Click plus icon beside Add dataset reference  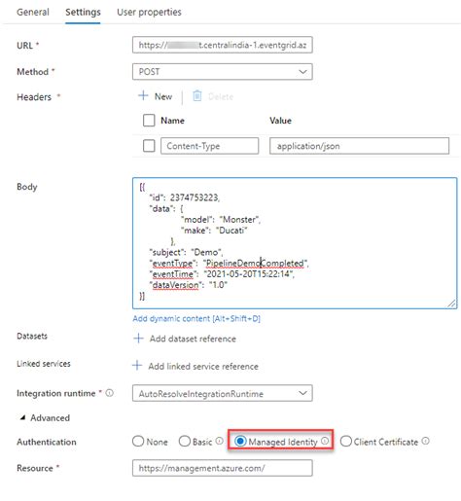(x=138, y=338)
